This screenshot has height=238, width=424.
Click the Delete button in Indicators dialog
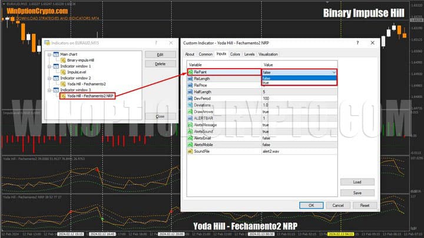[160, 64]
